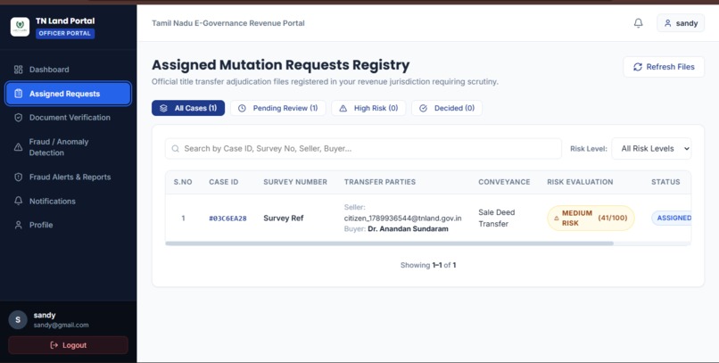Viewport: 719px width, 363px height.
Task: Switch to High Risk (0) tab
Action: [368, 108]
